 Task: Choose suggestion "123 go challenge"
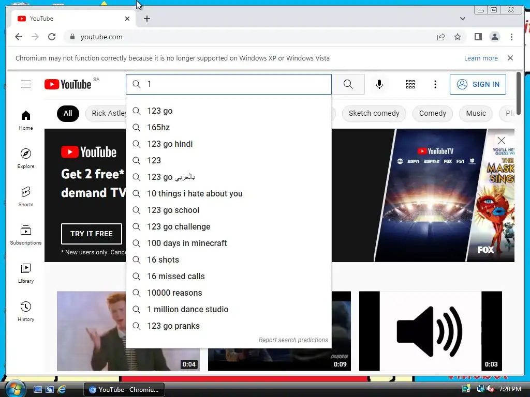[x=228, y=226]
